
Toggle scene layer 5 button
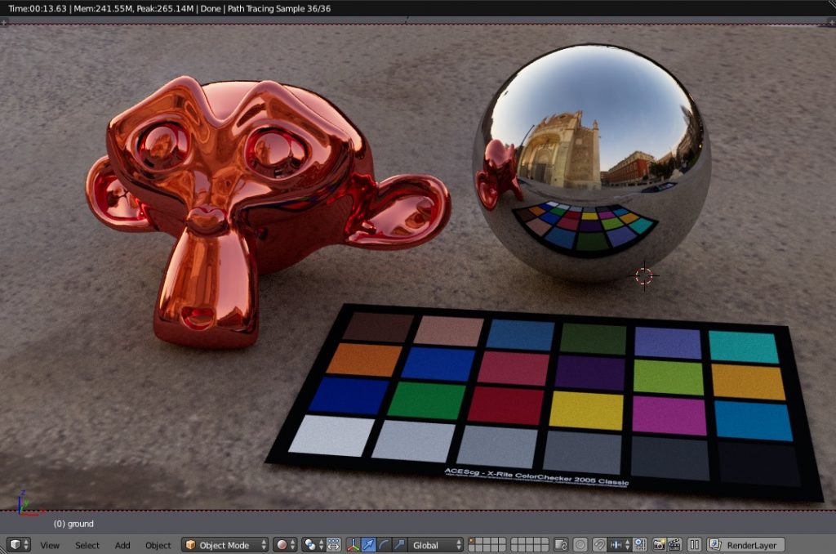pyautogui.click(x=502, y=541)
